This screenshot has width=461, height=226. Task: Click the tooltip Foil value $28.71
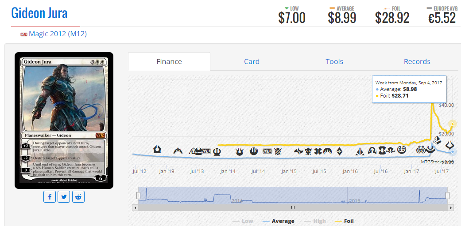coord(399,95)
